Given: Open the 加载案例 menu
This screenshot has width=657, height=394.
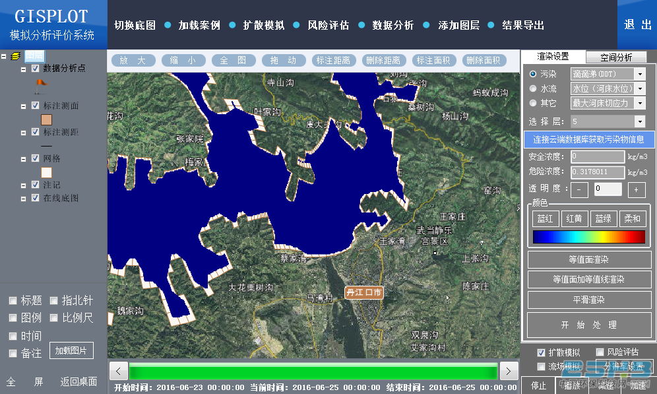Looking at the screenshot, I should (x=199, y=25).
